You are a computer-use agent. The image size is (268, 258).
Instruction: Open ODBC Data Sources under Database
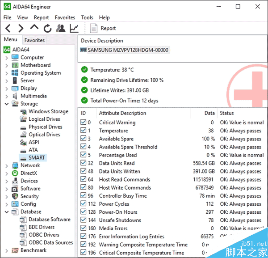point(51,242)
